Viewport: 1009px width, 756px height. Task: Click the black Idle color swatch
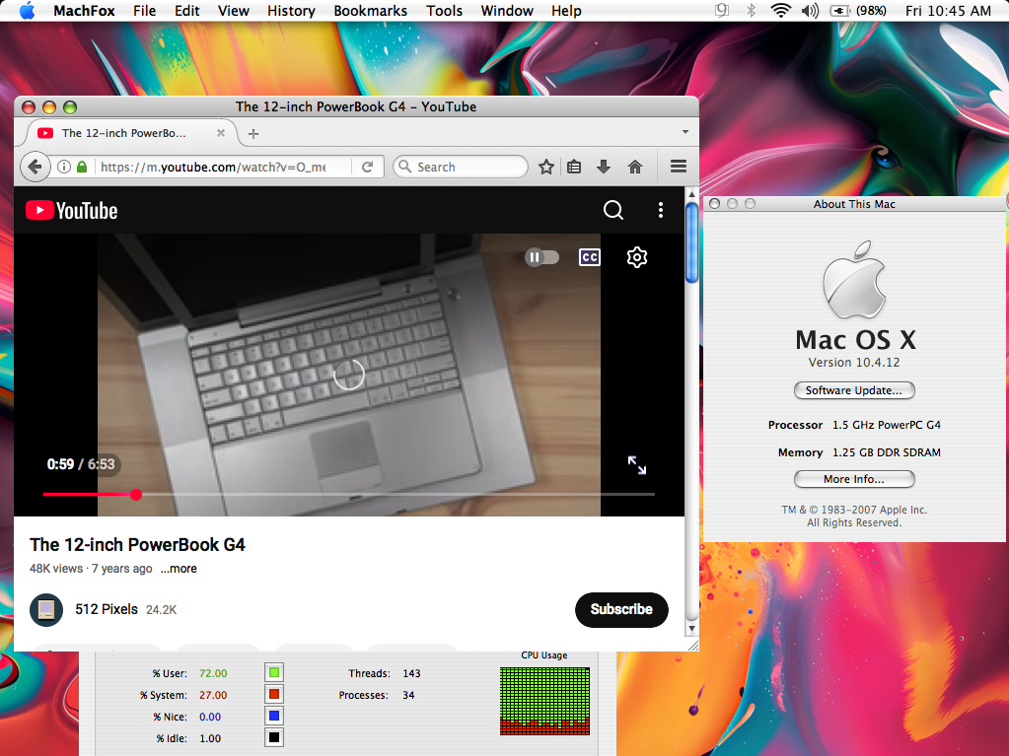click(274, 737)
